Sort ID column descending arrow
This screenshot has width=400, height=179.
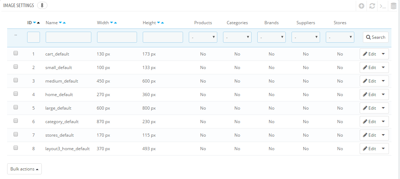point(35,23)
